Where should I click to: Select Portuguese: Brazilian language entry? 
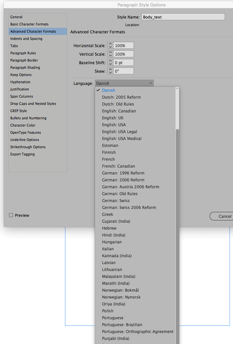coord(122,325)
